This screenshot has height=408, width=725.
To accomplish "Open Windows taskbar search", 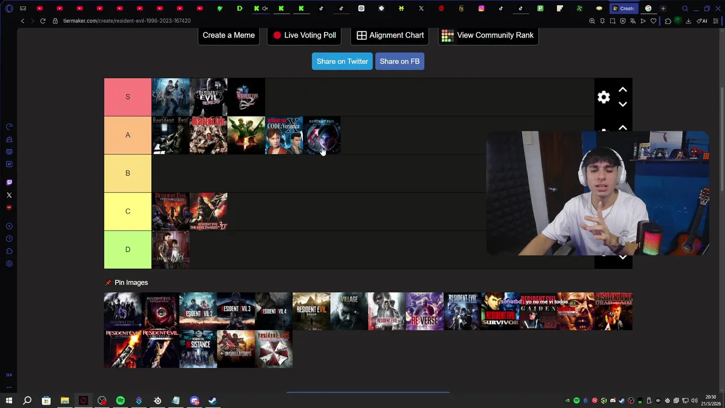I will pyautogui.click(x=27, y=401).
